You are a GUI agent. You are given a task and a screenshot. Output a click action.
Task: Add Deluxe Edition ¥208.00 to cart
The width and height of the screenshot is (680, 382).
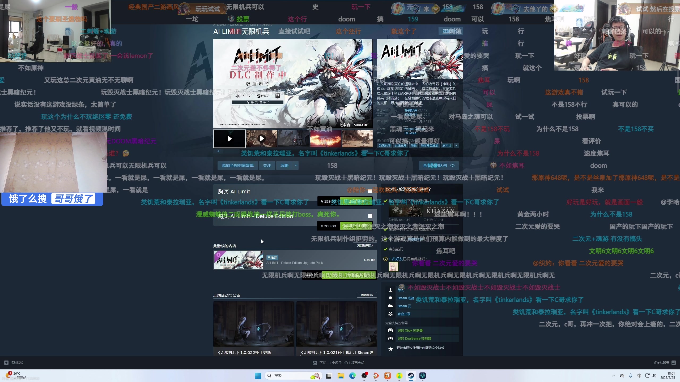pos(356,226)
